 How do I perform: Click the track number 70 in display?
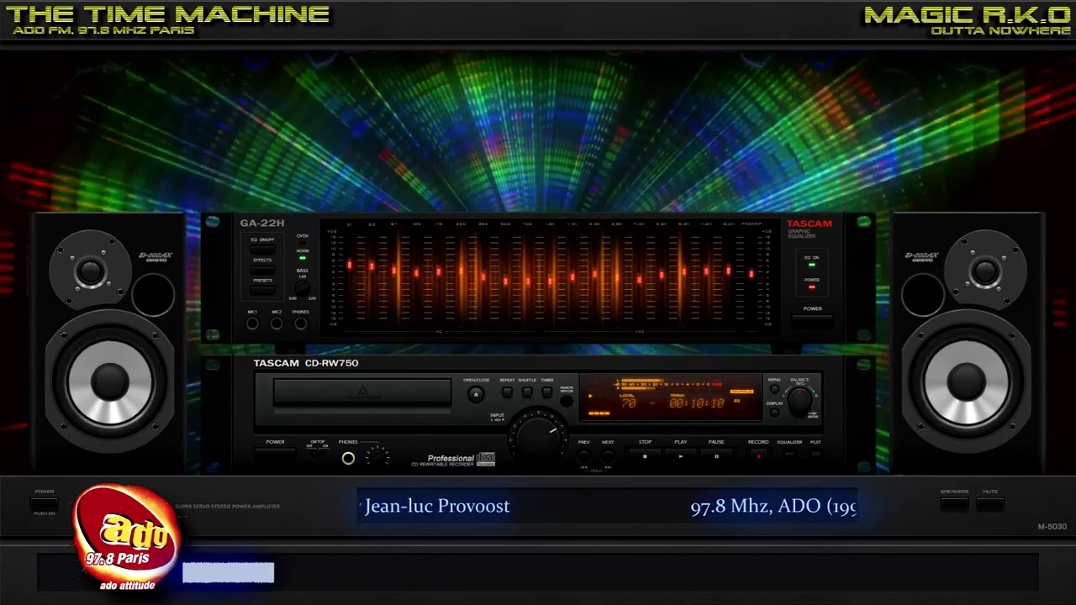click(629, 403)
